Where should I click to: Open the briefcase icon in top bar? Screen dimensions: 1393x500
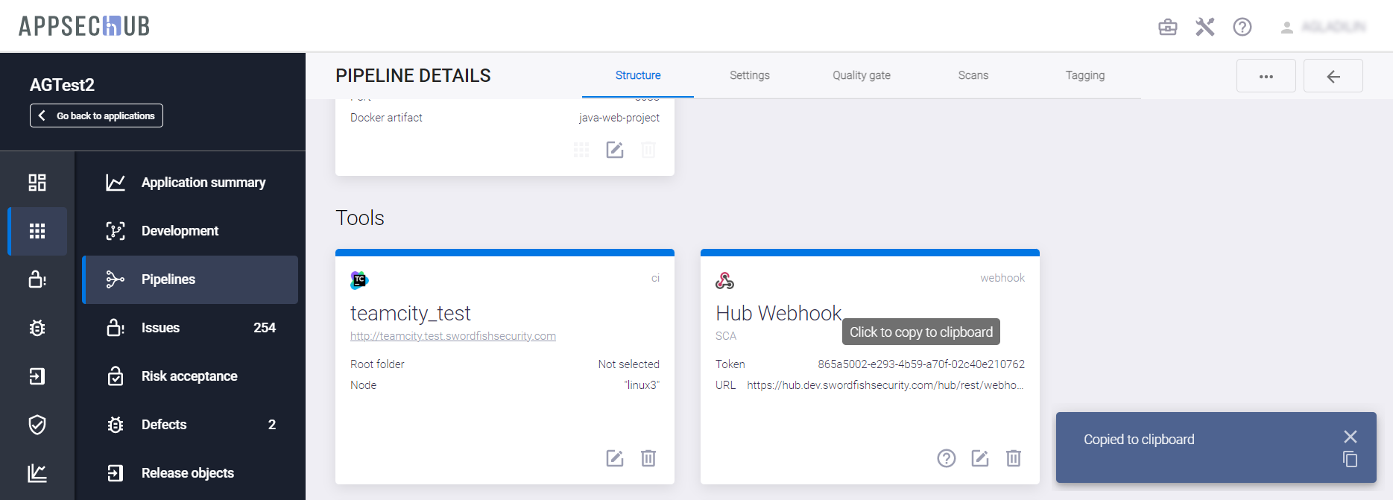pos(1167,28)
